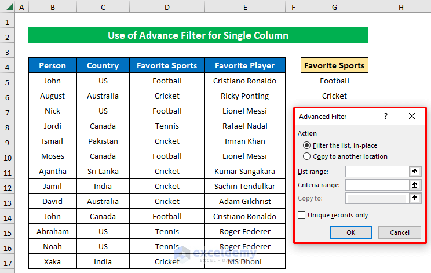Select row 7 header
The height and width of the screenshot is (273, 431).
8,111
